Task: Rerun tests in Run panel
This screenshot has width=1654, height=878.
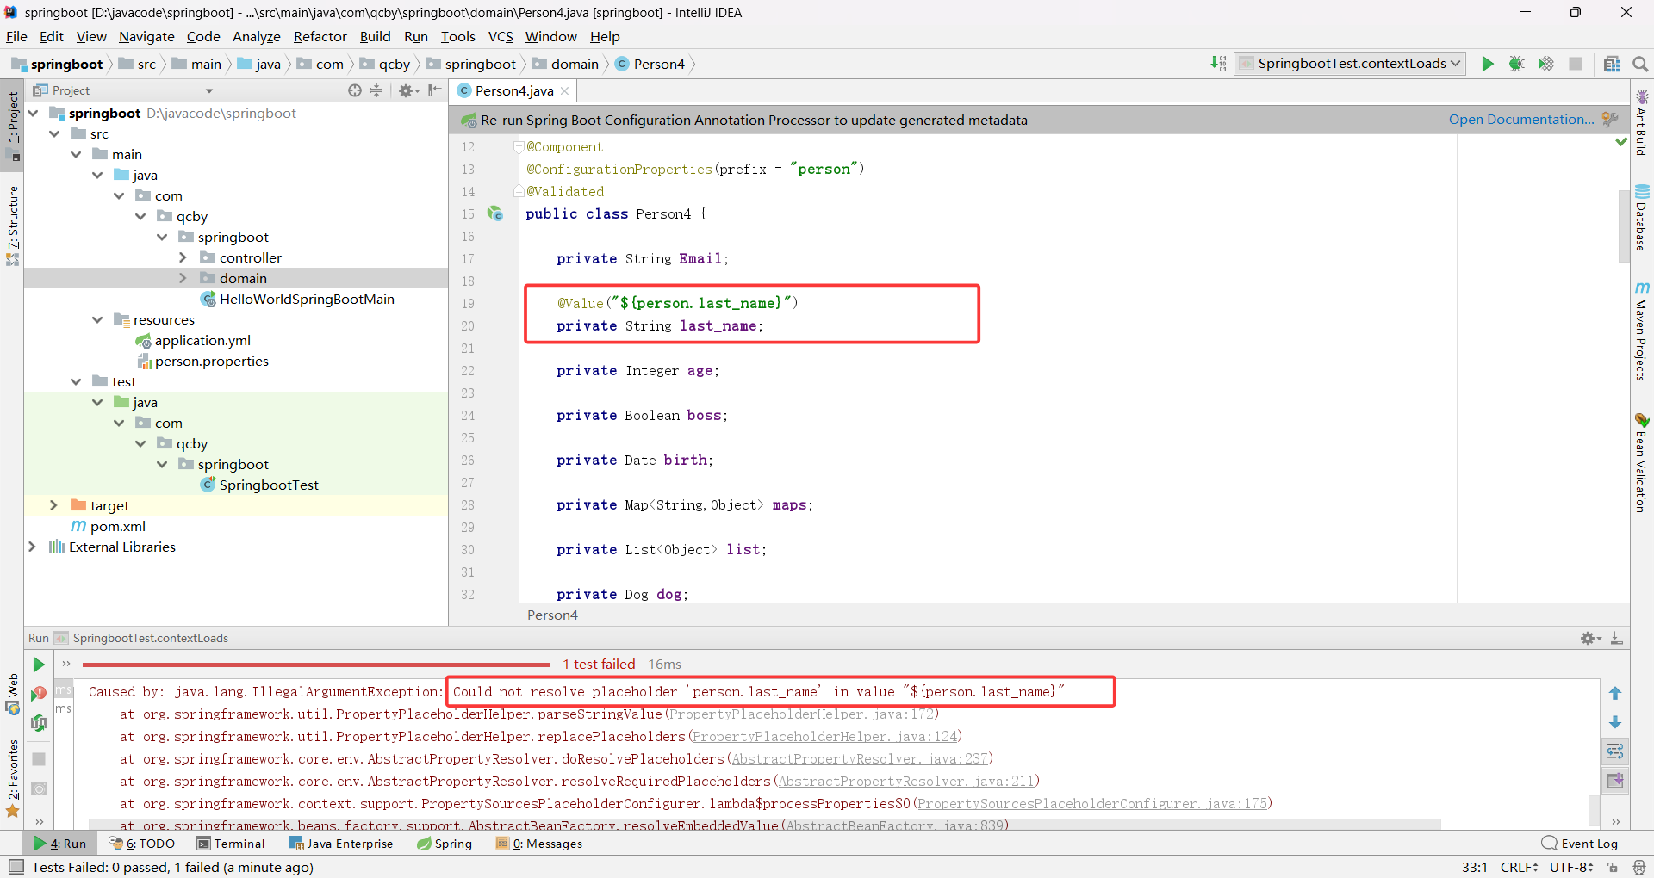Action: [39, 665]
